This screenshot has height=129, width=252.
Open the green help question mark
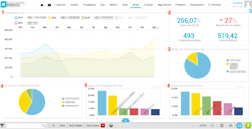[248, 126]
